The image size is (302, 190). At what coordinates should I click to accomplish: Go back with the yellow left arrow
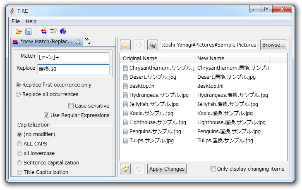[125, 45]
